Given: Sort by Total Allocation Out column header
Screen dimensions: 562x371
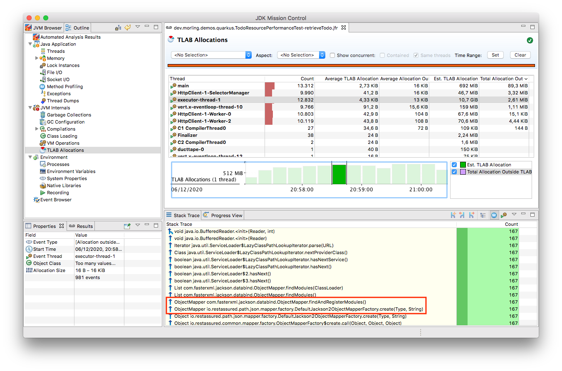Looking at the screenshot, I should coord(504,79).
